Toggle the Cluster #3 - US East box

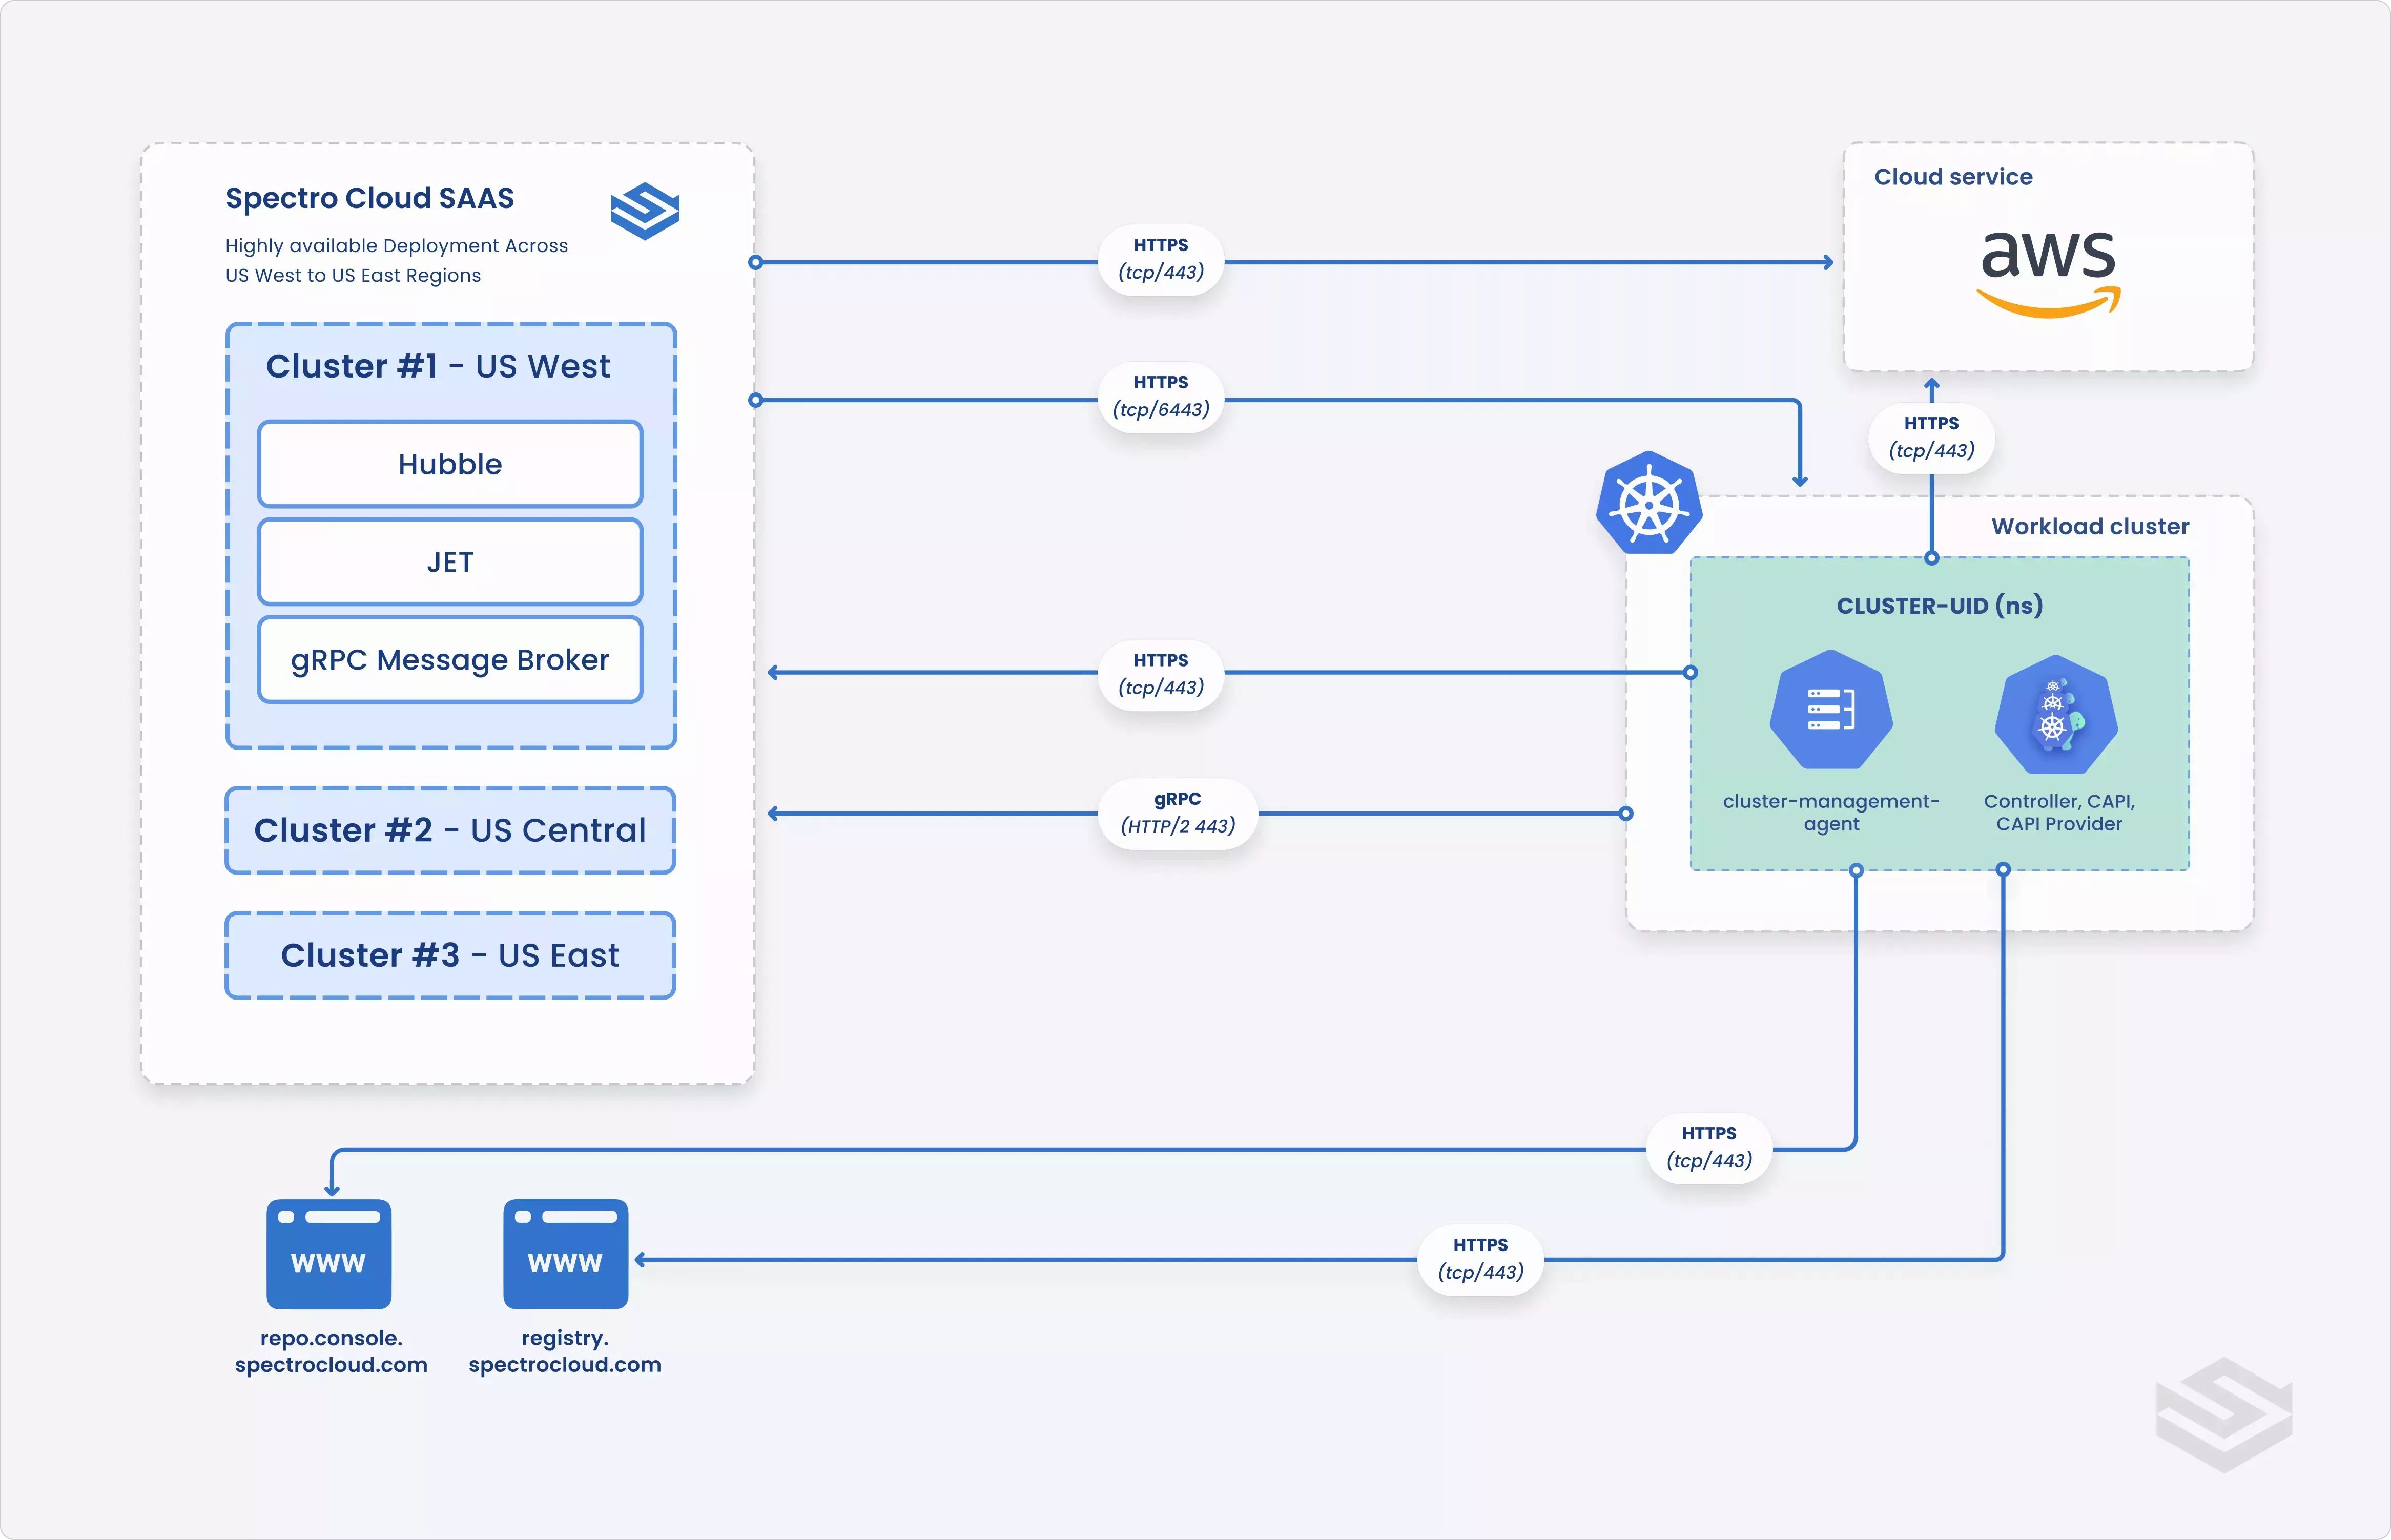[450, 955]
